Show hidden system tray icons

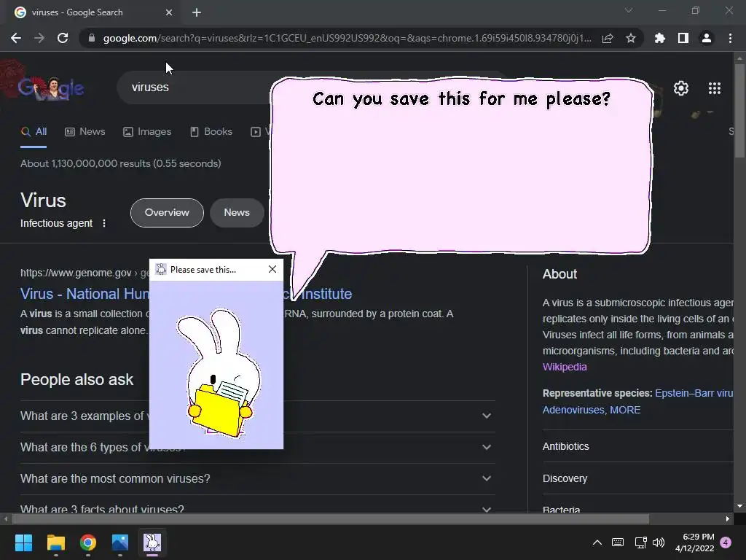click(597, 542)
